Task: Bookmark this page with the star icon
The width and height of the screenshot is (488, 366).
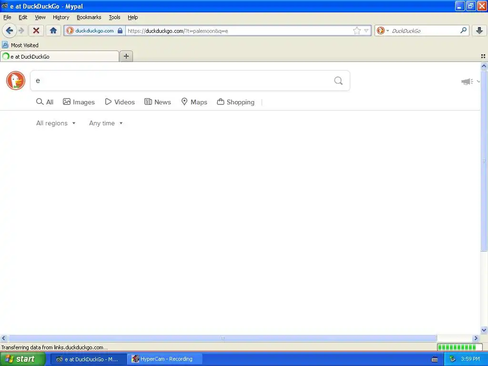Action: pos(356,30)
